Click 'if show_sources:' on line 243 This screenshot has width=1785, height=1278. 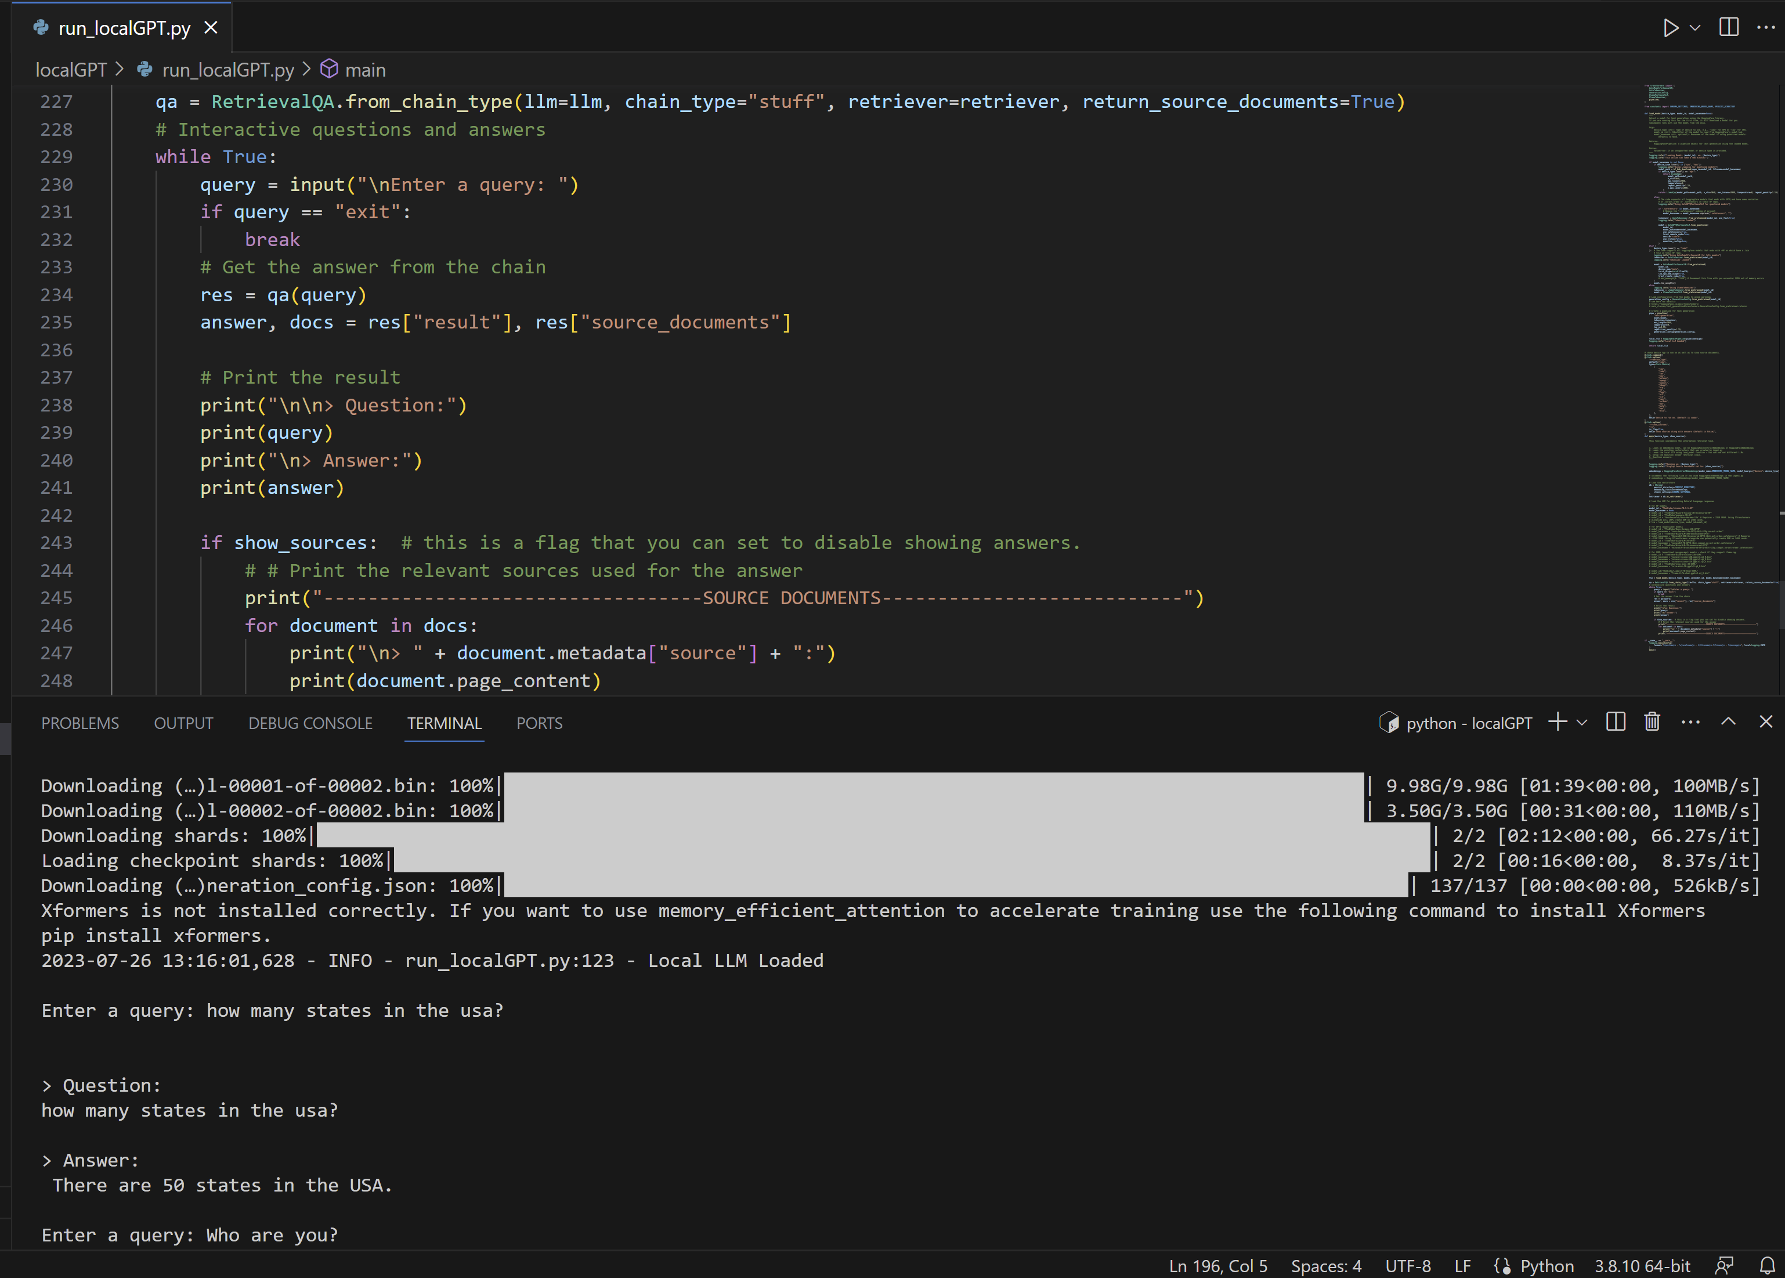289,542
